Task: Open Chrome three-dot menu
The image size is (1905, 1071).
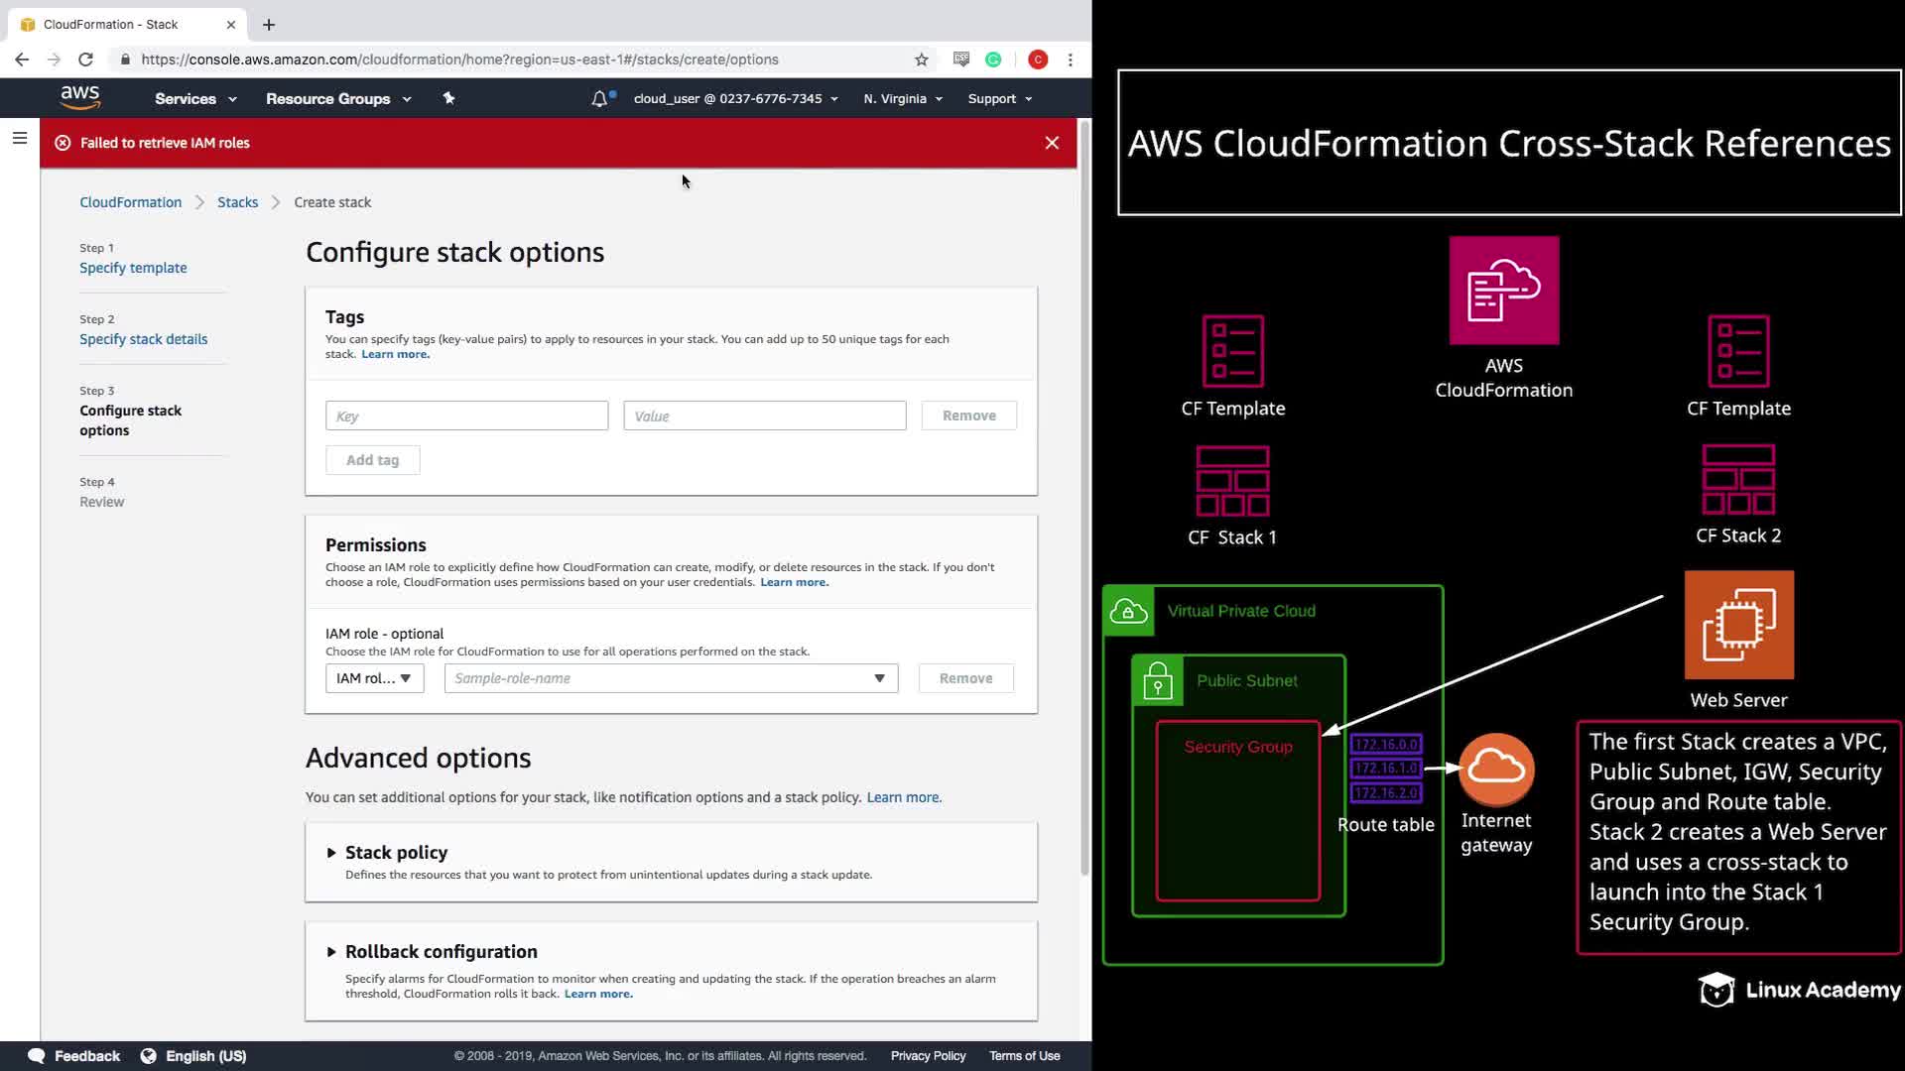Action: tap(1070, 59)
